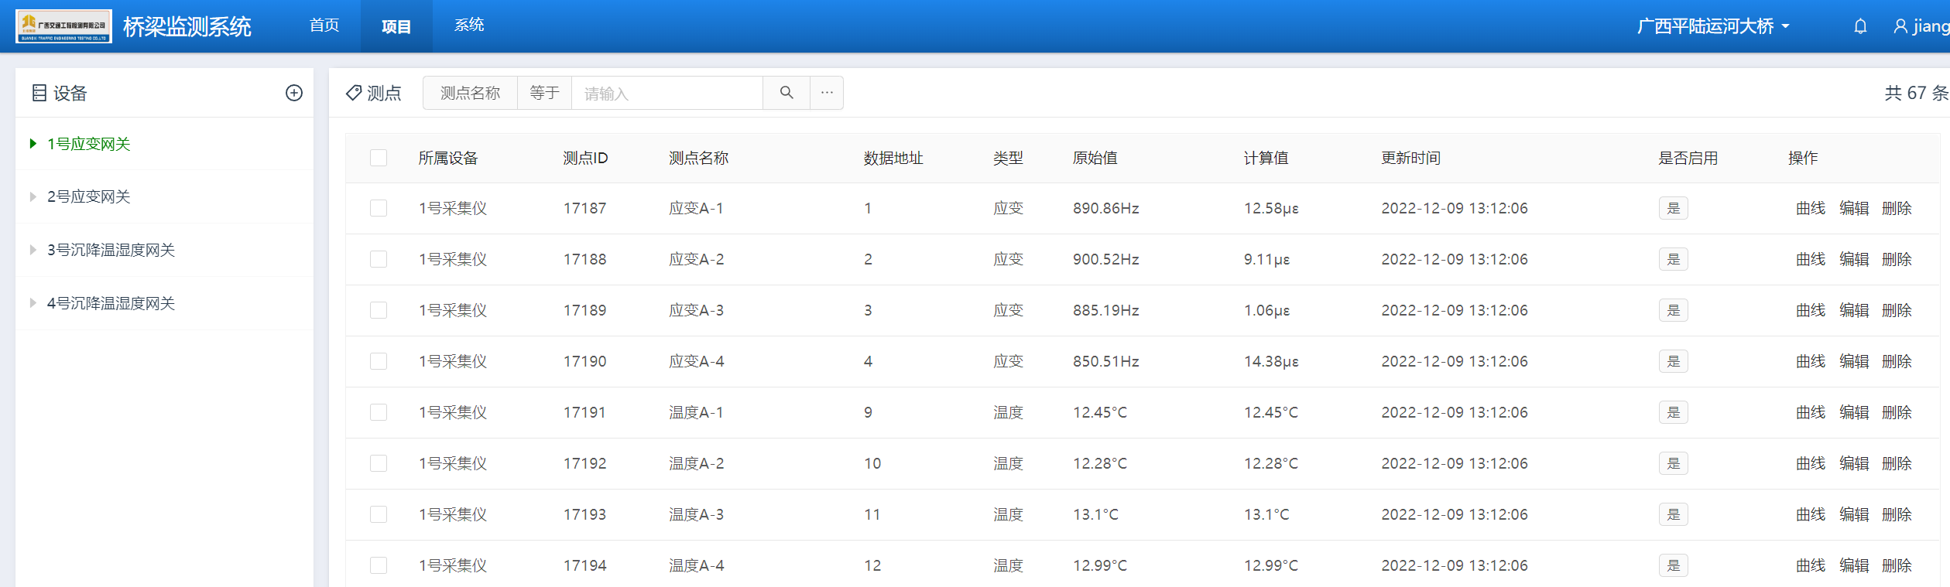Click the 测点ID column header
Image resolution: width=1950 pixels, height=587 pixels.
click(585, 158)
